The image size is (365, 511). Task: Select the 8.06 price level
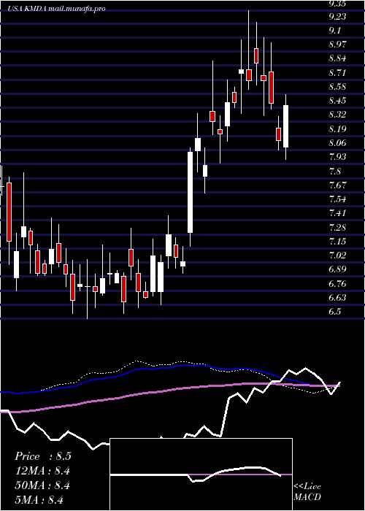[337, 143]
